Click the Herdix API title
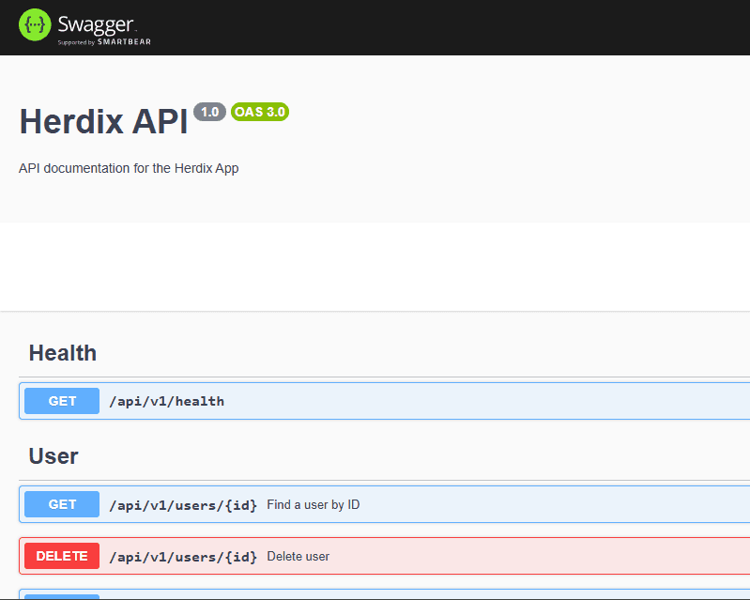The width and height of the screenshot is (750, 600). [103, 121]
